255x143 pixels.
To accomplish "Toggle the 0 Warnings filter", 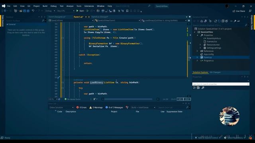I will [x=96, y=108].
